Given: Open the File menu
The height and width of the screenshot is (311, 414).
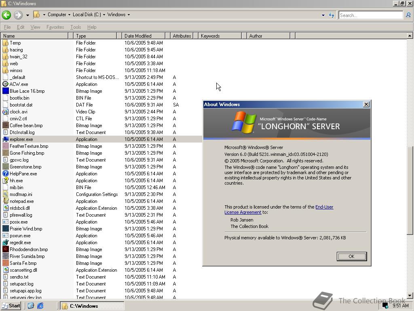Looking at the screenshot, I should click(7, 27).
